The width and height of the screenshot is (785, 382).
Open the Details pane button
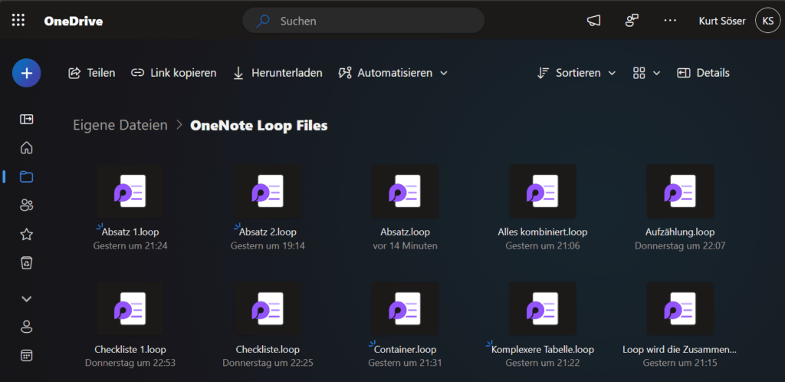(704, 73)
